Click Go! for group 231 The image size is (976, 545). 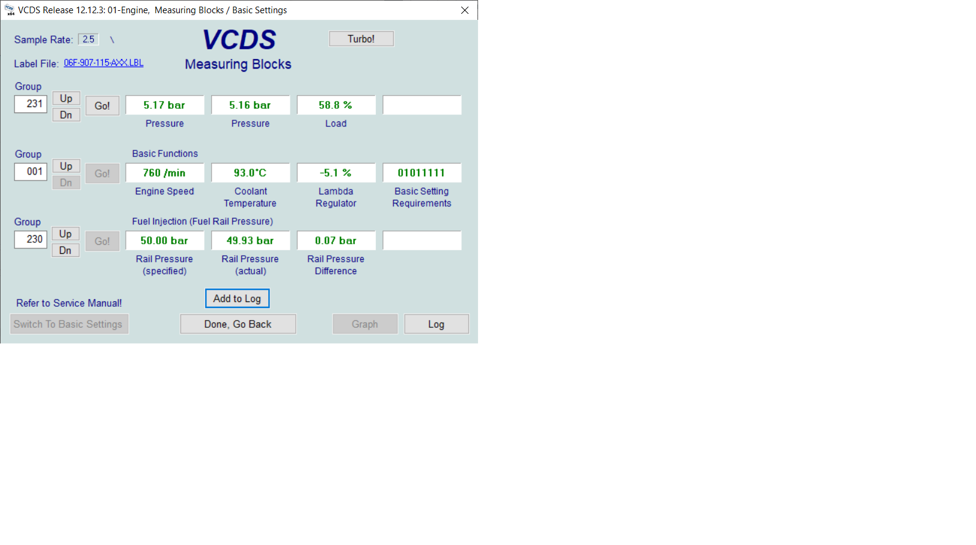pos(102,106)
